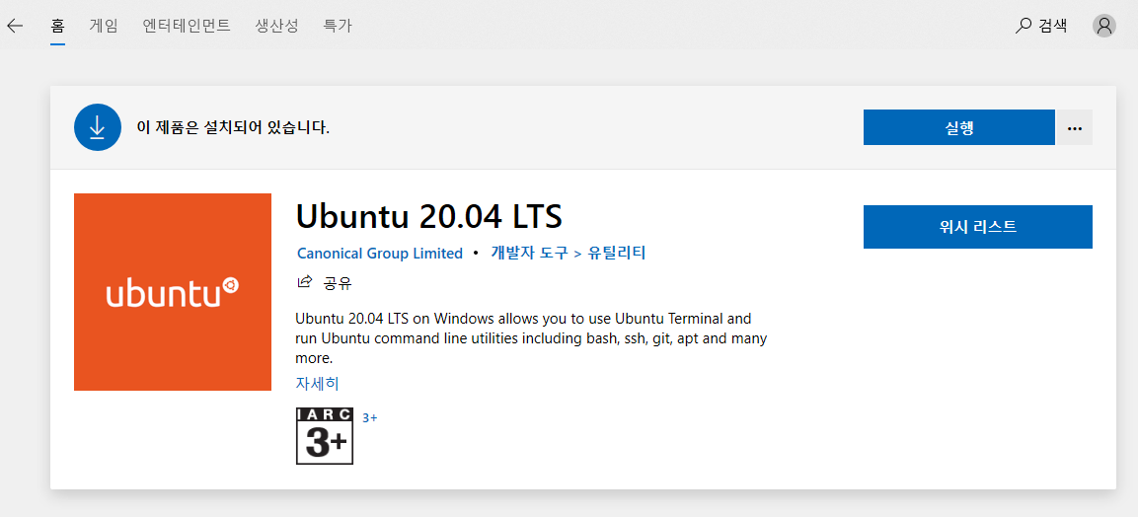Click the 이 제품은 설치되어 있습니다 message

click(x=233, y=128)
